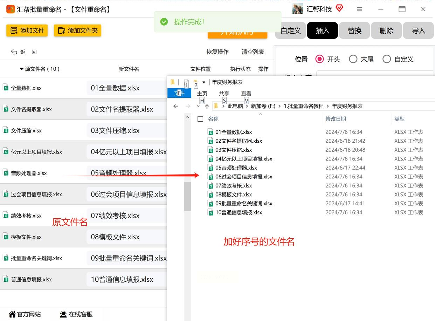The image size is (435, 321).
Task: Switch to the 替换 tab
Action: coord(354,30)
